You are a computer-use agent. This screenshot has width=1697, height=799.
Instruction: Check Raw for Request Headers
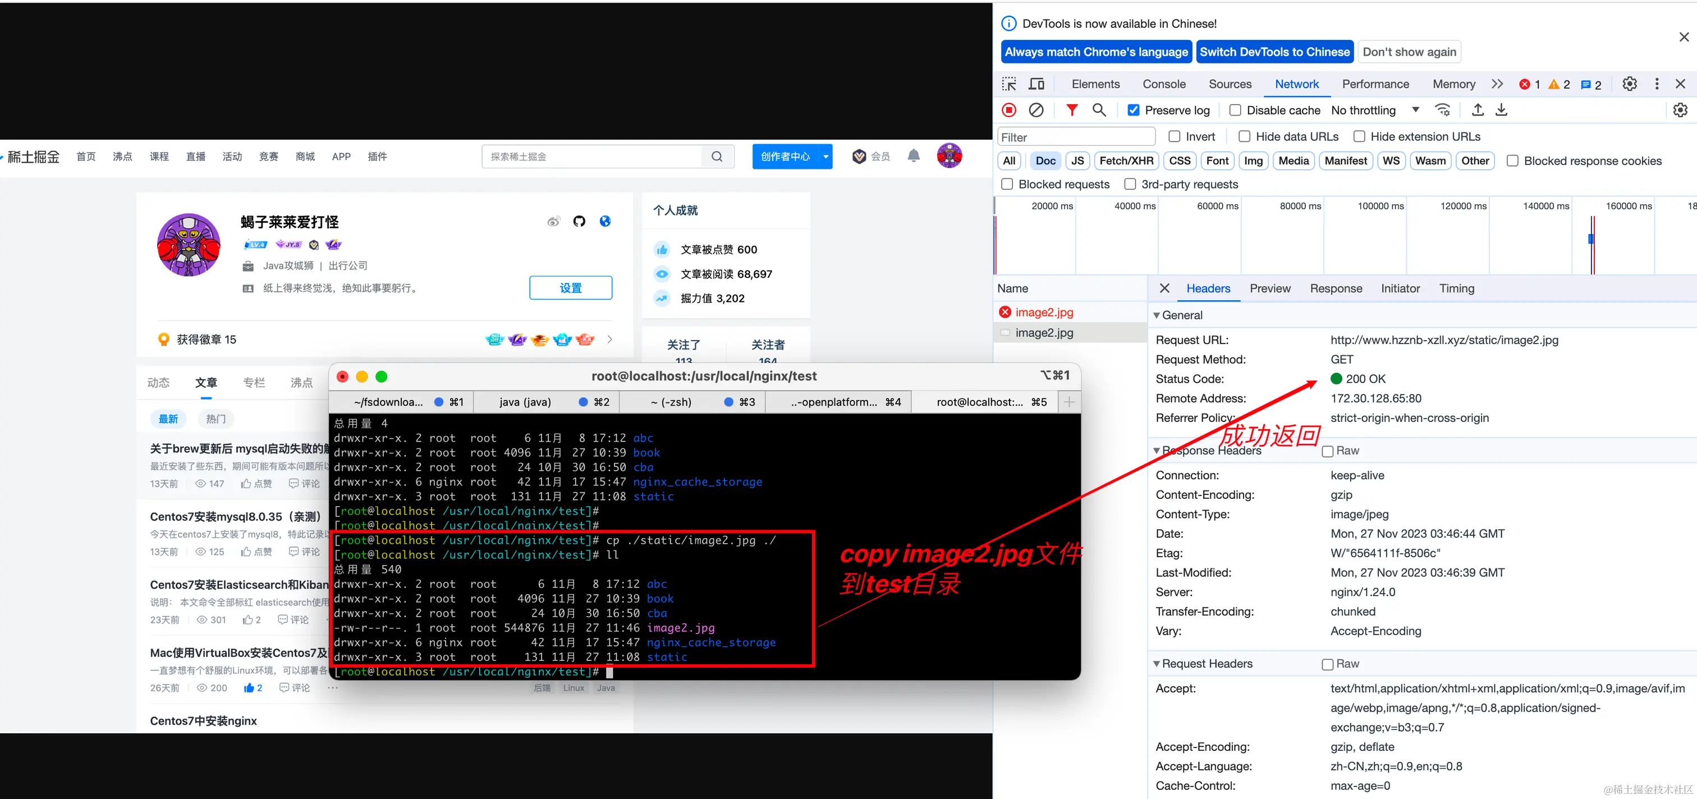pos(1327,665)
